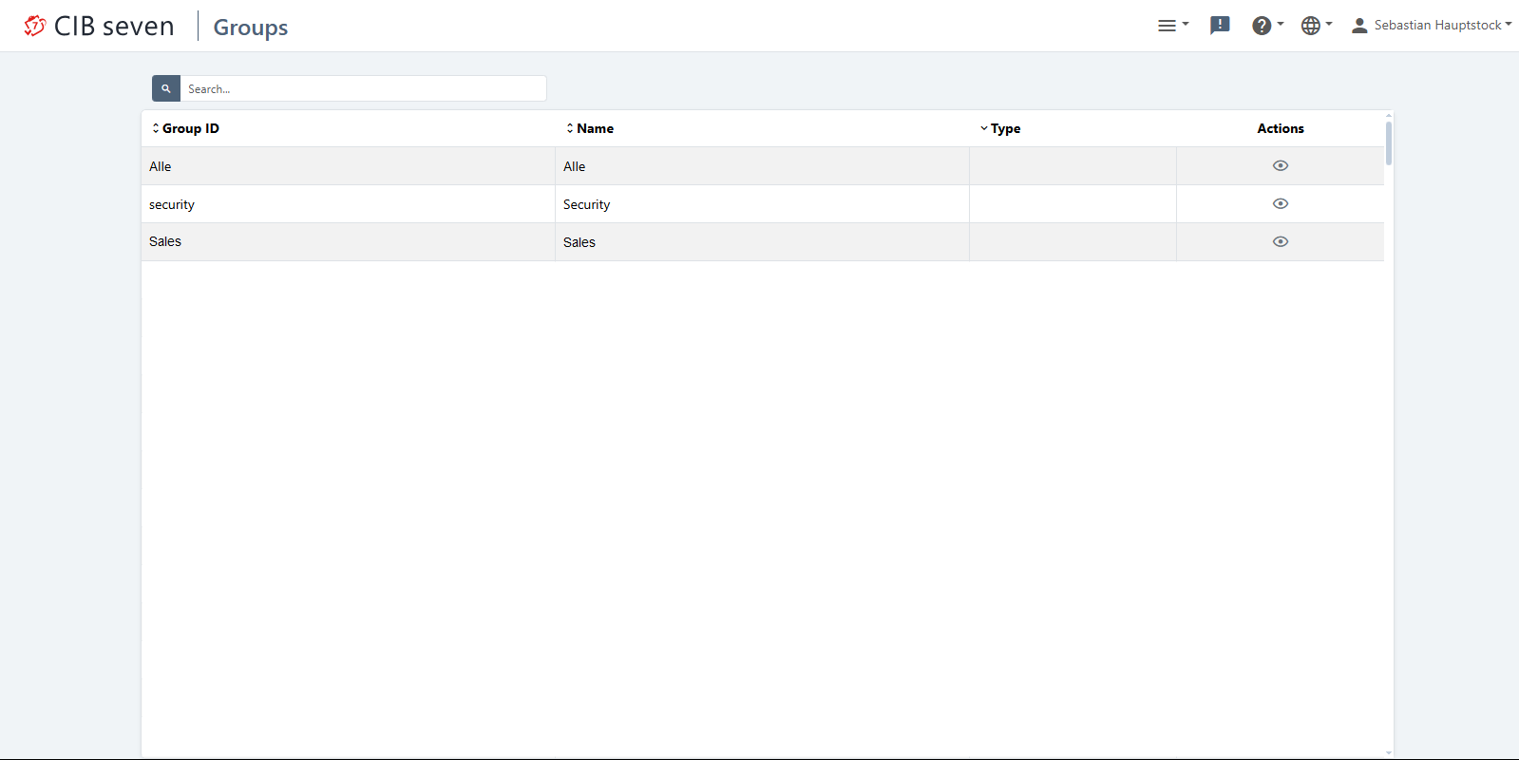Screen dimensions: 1519x760
Task: Focus the Search groups input field
Action: coord(363,88)
